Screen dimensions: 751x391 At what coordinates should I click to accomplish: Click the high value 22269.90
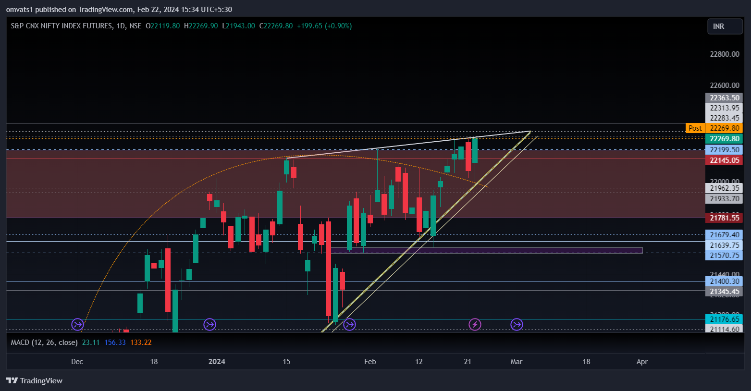(x=203, y=26)
